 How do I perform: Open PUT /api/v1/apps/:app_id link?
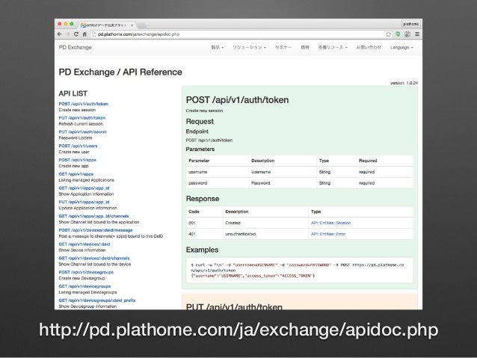84,203
